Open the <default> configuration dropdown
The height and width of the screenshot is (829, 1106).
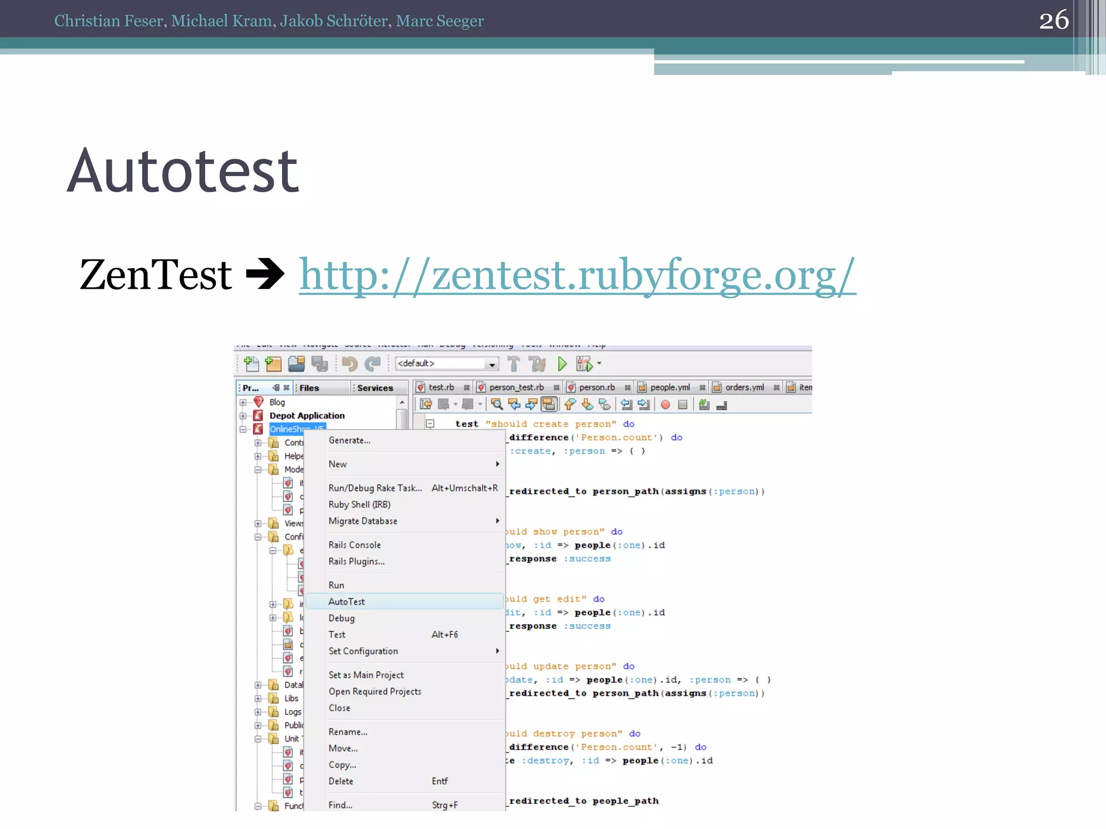(x=491, y=365)
